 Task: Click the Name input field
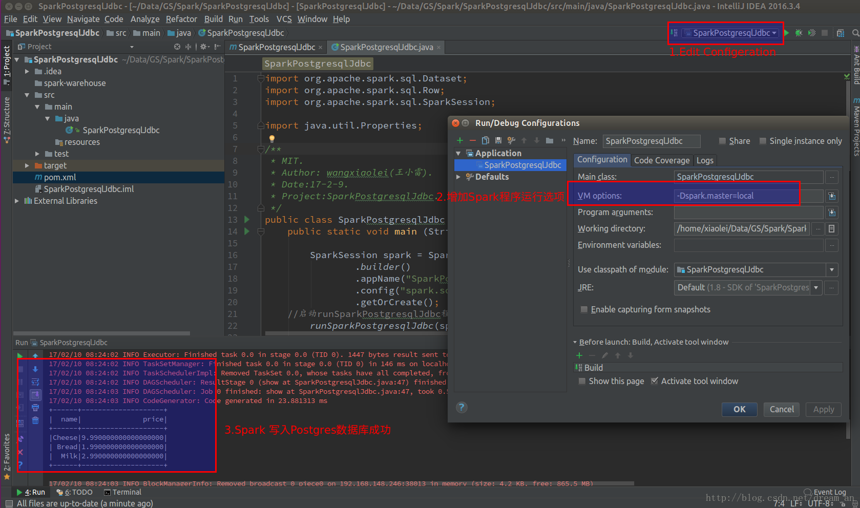point(652,141)
